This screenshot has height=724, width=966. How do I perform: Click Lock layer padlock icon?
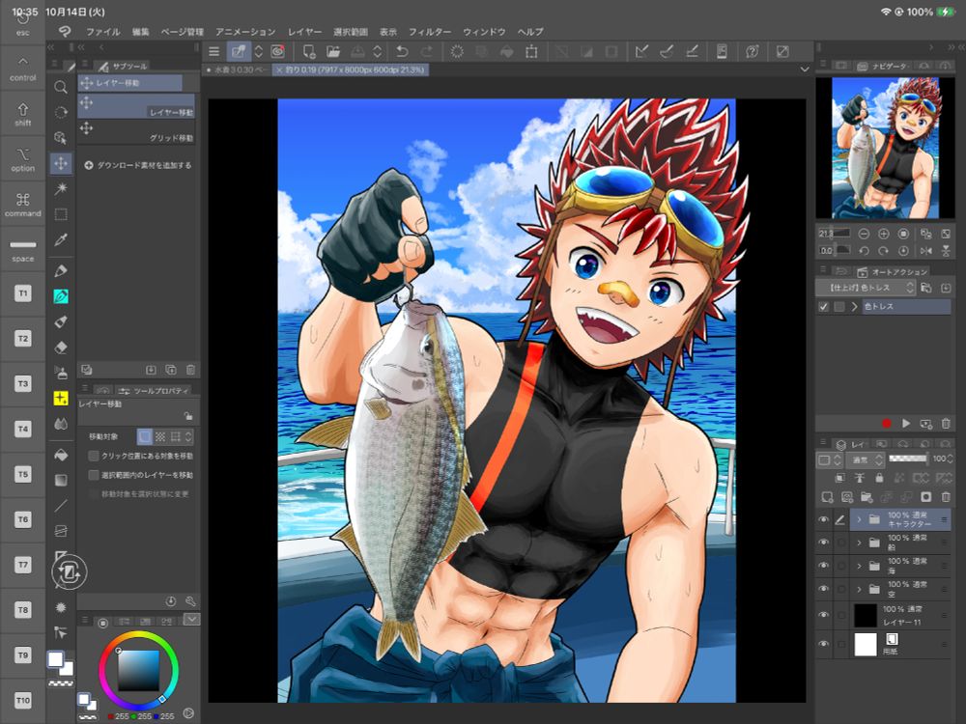[879, 478]
